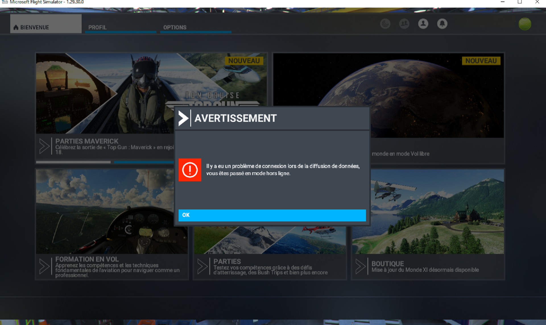Open the user profile icon

(x=423, y=24)
